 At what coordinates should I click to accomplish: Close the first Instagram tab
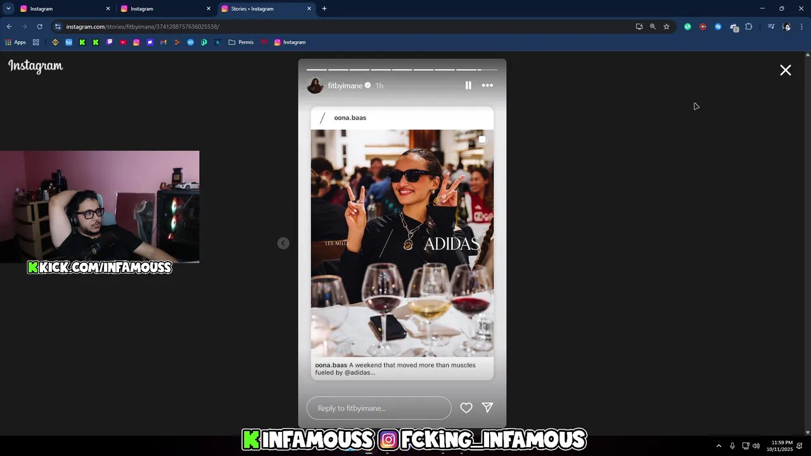coord(108,9)
